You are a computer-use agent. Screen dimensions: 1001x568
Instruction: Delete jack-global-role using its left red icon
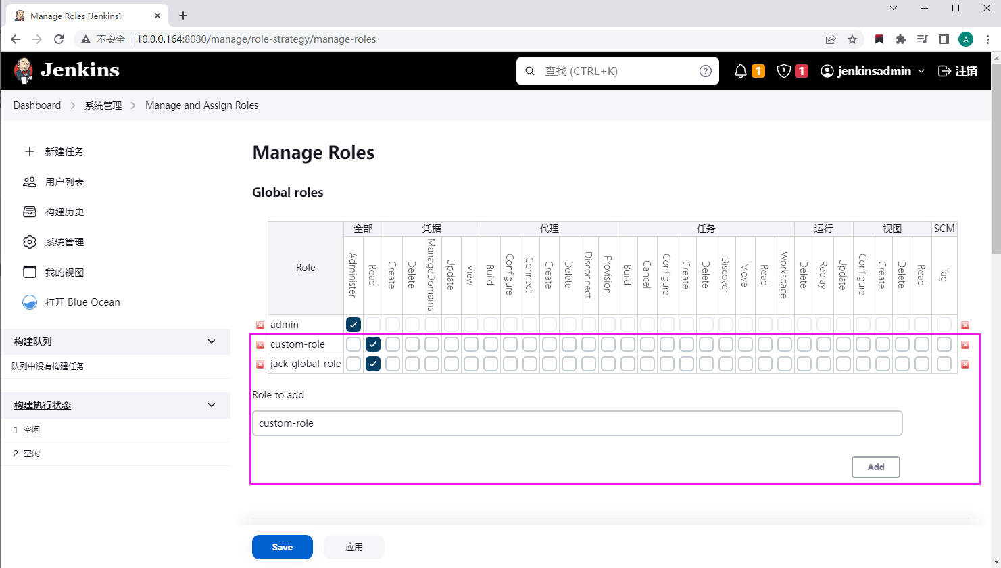point(260,364)
